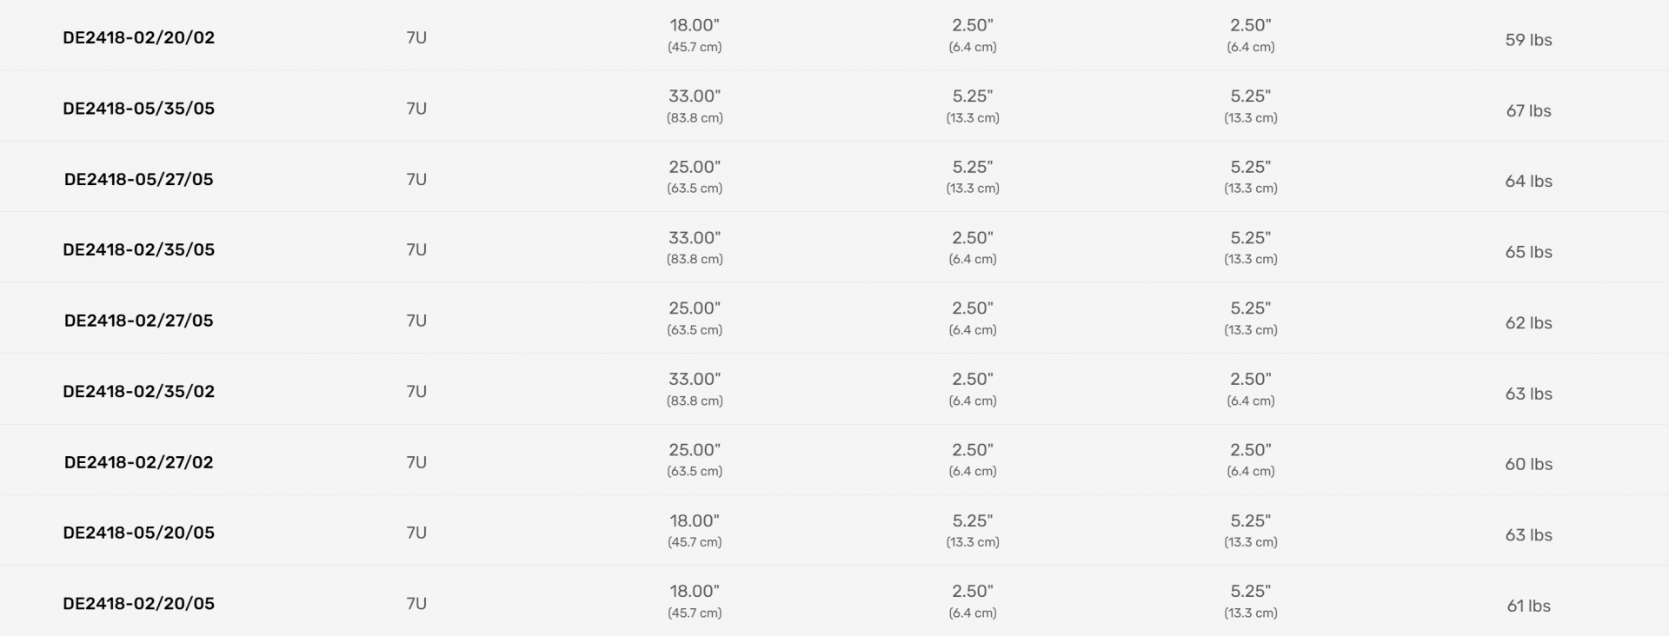The width and height of the screenshot is (1669, 636).
Task: Click the 59 lbs weight cell
Action: pyautogui.click(x=1528, y=40)
